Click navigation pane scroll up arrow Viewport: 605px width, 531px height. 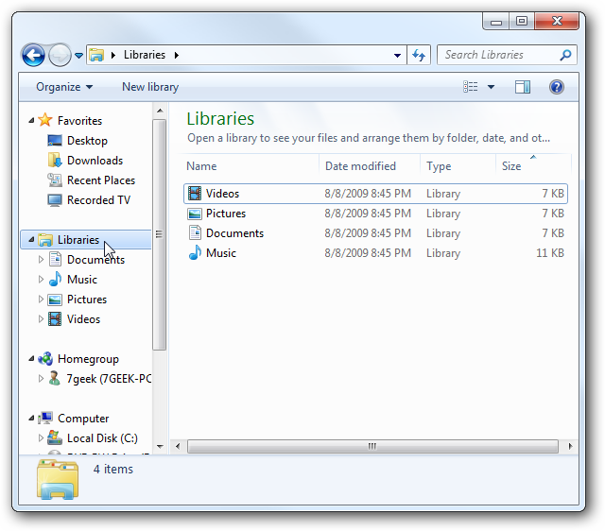[x=160, y=111]
